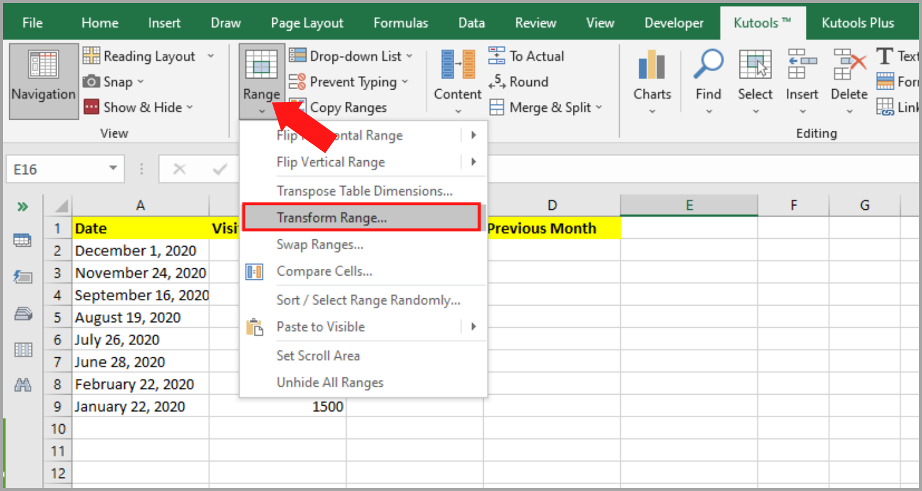
Task: Click the Merge & Split tool
Action: pos(545,107)
